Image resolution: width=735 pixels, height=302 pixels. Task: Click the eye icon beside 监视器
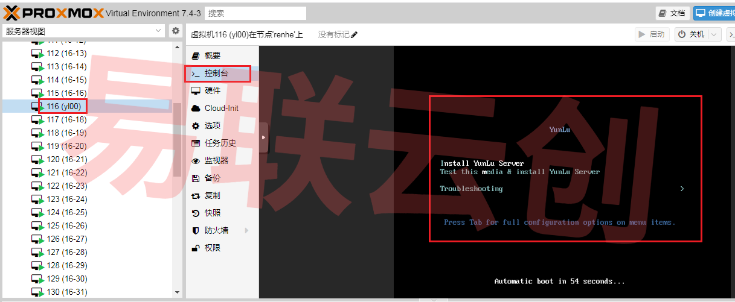[x=195, y=160]
